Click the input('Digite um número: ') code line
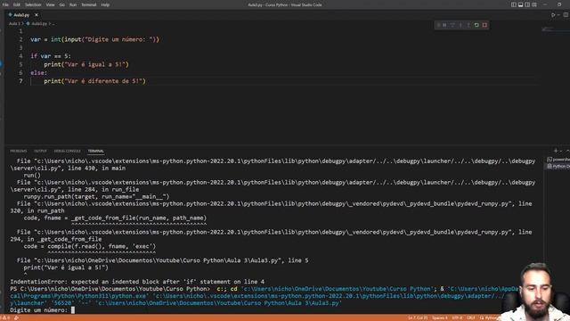Viewport: 570px width, 321px height. [x=95, y=39]
